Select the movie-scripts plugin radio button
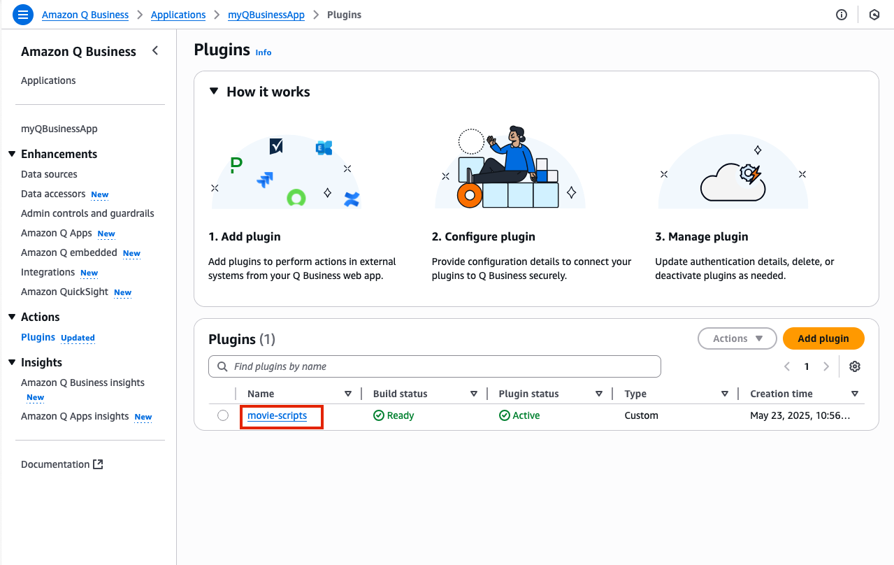Screen dimensions: 894x565 click(x=223, y=415)
